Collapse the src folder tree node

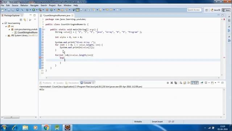[6, 26]
